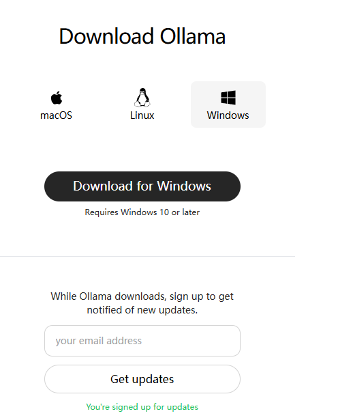This screenshot has width=353, height=420.
Task: Click the 'notified of new updates' line
Action: pos(142,310)
